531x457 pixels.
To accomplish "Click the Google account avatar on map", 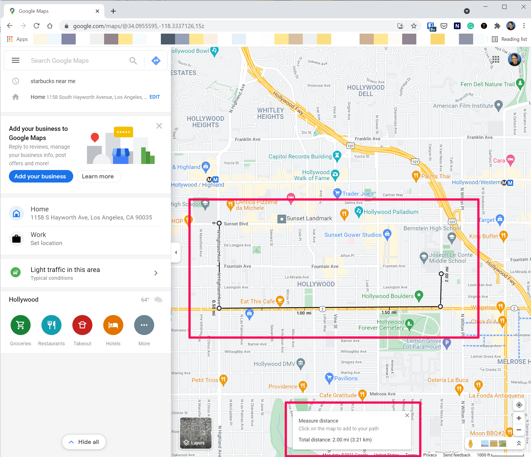I will (515, 59).
